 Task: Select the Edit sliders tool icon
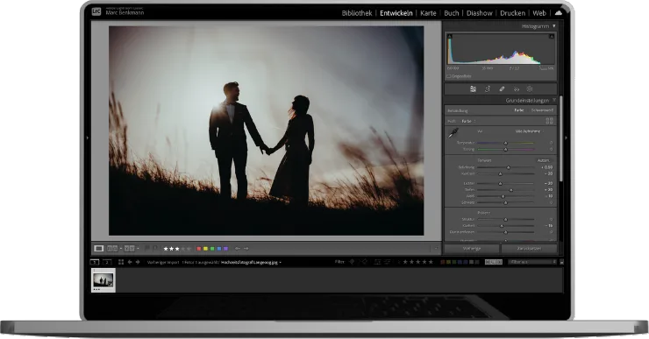473,88
